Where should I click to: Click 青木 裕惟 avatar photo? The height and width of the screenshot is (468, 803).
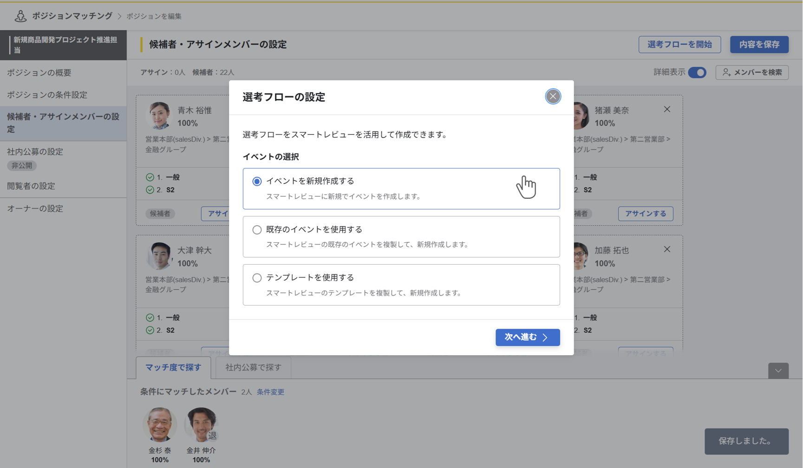coord(159,116)
